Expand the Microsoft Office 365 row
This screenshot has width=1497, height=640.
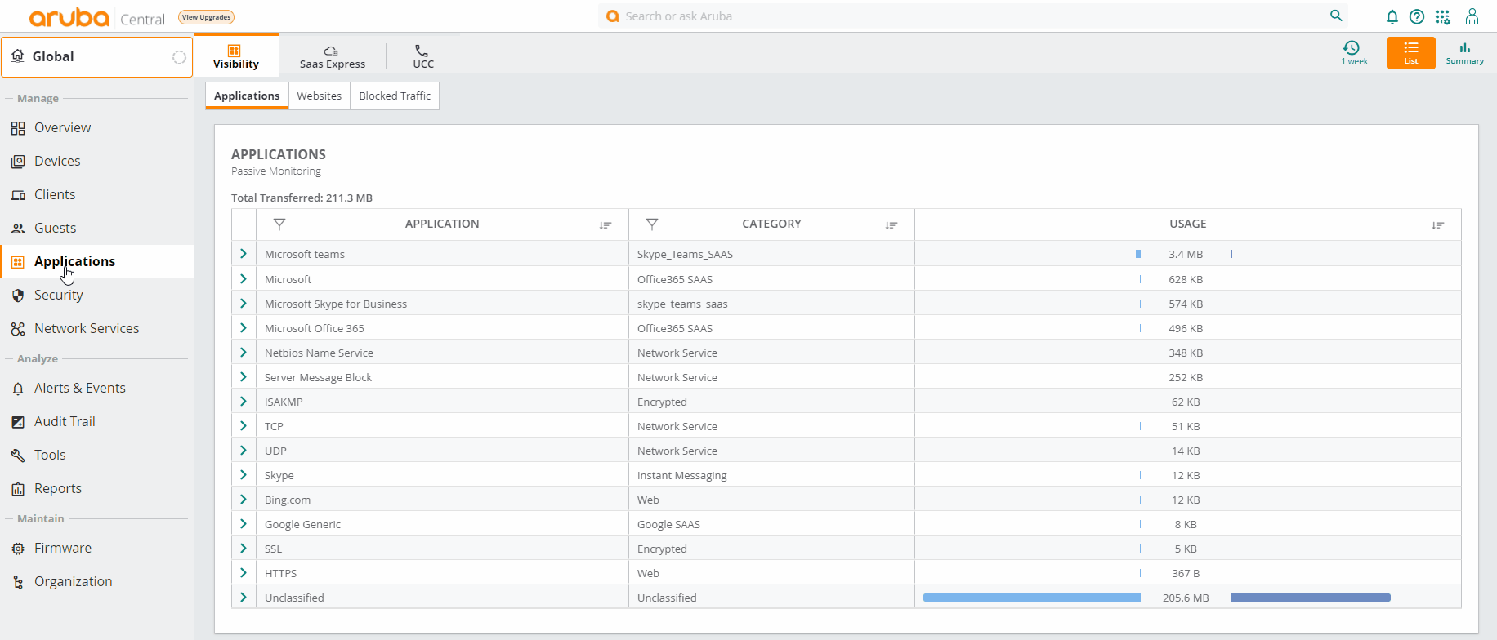point(244,328)
